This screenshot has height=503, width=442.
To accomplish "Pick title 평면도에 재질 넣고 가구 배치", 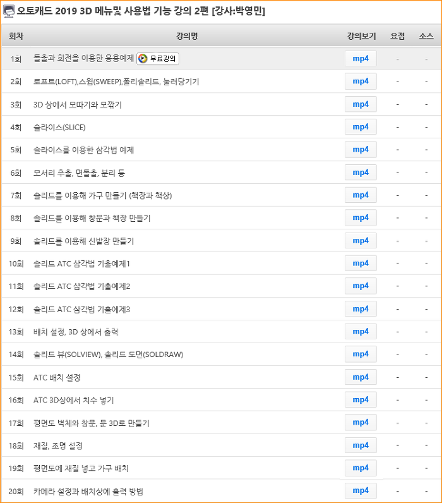I will point(81,468).
